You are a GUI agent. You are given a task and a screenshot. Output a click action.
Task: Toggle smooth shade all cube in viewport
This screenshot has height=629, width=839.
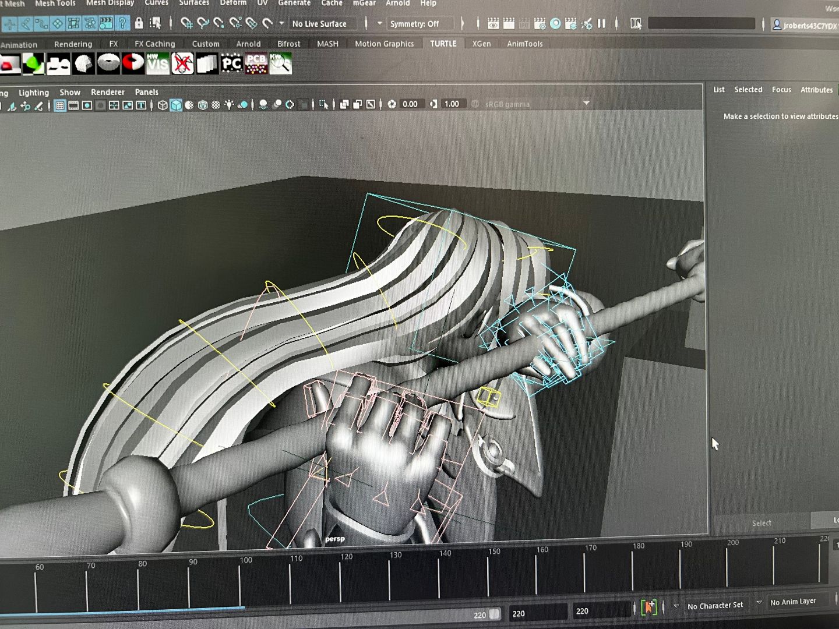[x=175, y=105]
